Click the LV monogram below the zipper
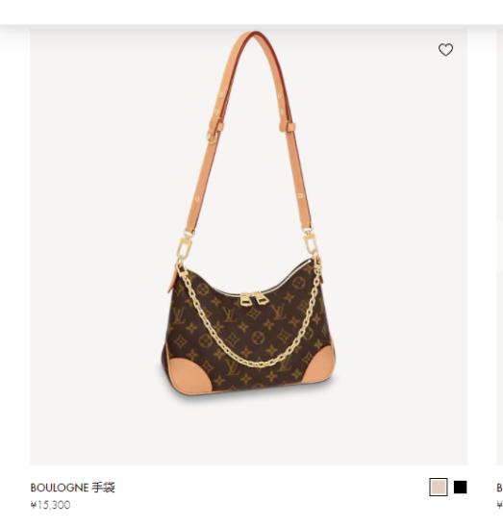 pos(230,314)
